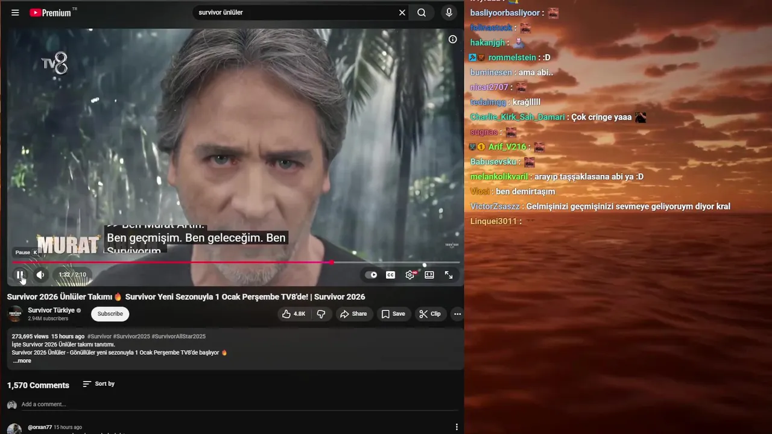Click chat username Babusevsku
This screenshot has width=772, height=434.
[493, 162]
